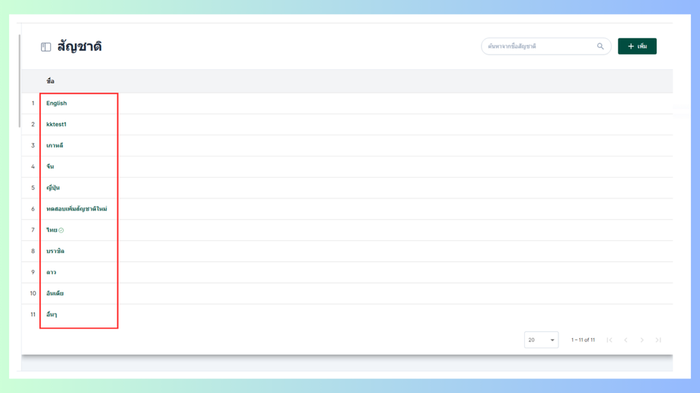Focus the ค้นหาจากชื่อสัญชาติ search field

[x=539, y=46]
